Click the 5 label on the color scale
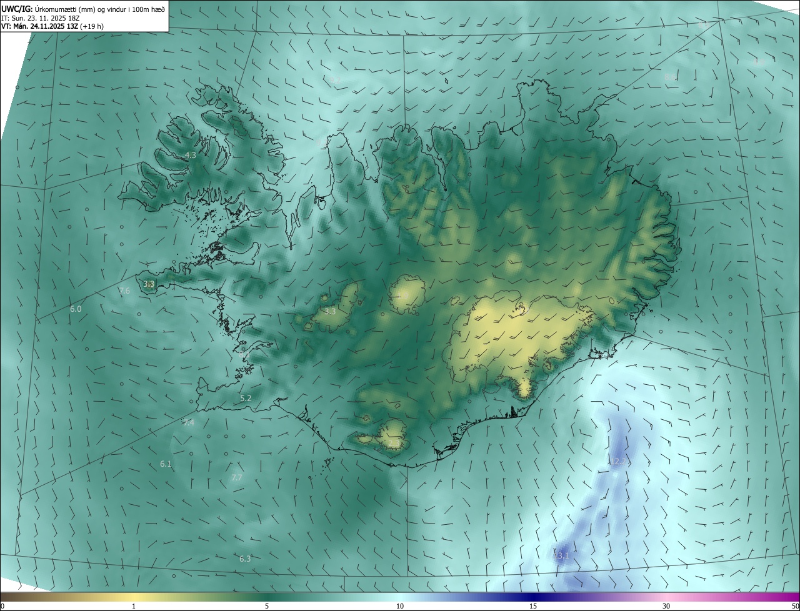The image size is (800, 611). pos(267,606)
